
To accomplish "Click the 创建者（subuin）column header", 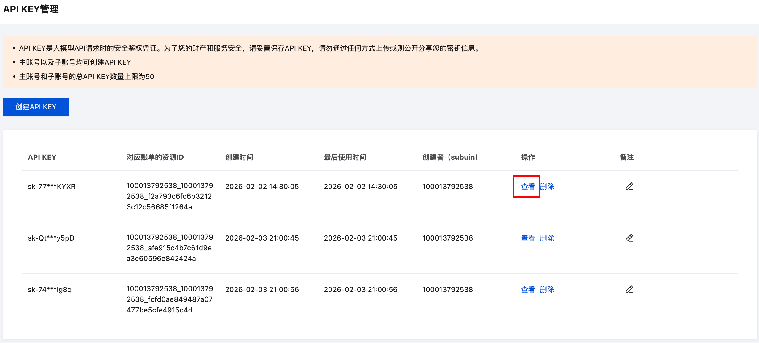I will pos(450,157).
